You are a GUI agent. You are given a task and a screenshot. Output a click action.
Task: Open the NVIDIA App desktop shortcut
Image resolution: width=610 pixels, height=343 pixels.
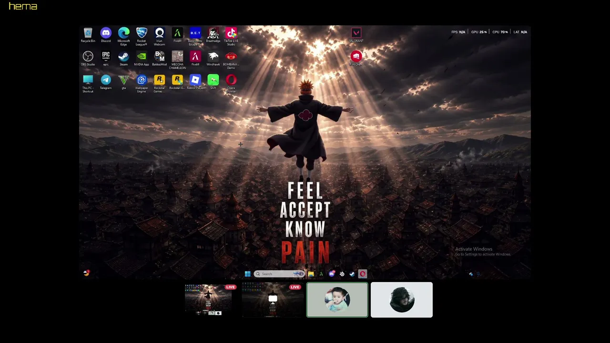(142, 59)
